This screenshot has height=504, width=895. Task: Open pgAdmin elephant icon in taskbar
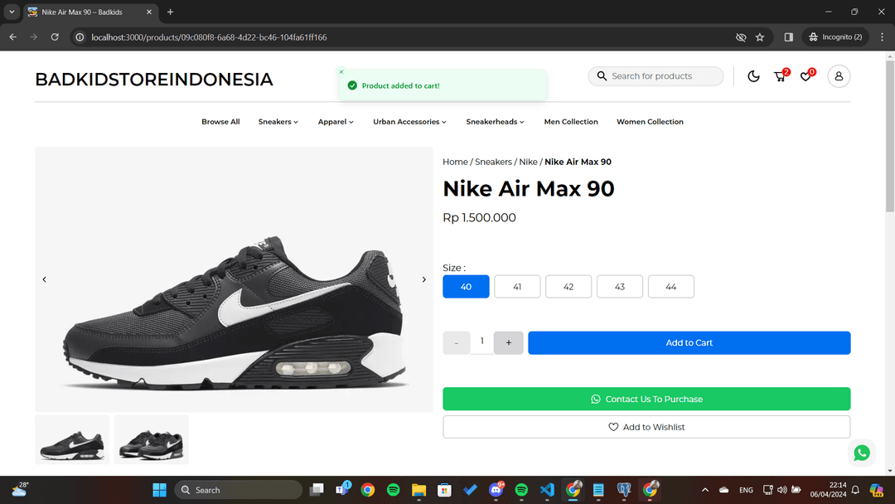tap(624, 490)
